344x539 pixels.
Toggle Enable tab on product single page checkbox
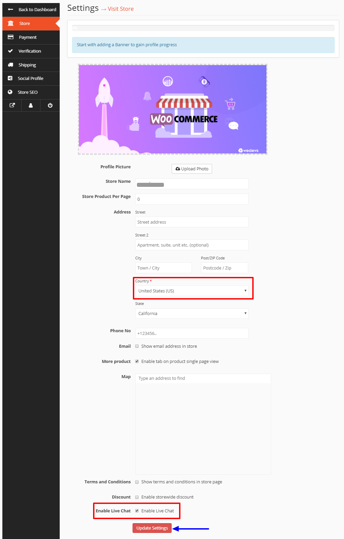coord(137,361)
